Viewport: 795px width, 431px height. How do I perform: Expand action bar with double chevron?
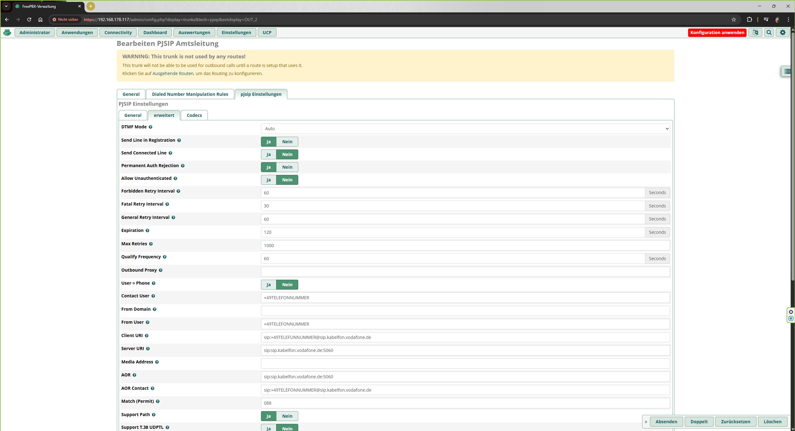point(646,422)
